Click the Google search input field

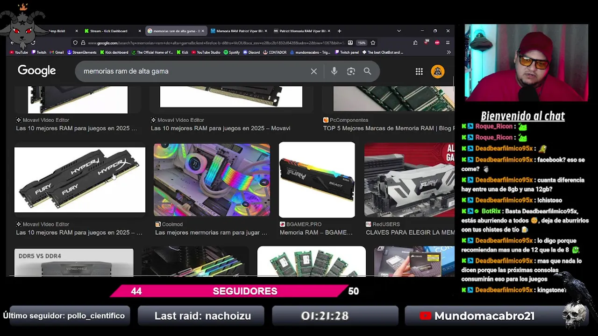pyautogui.click(x=194, y=71)
